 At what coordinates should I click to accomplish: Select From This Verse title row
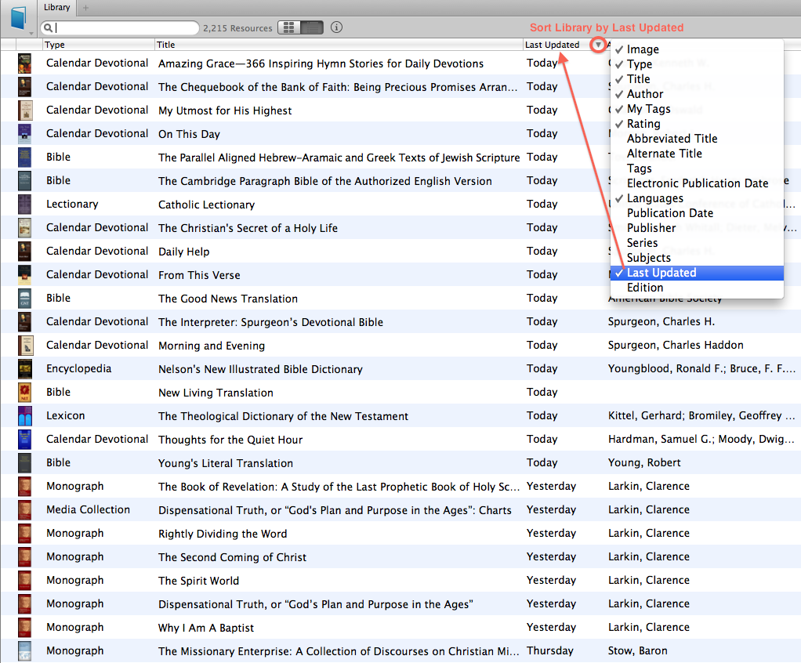pyautogui.click(x=199, y=275)
